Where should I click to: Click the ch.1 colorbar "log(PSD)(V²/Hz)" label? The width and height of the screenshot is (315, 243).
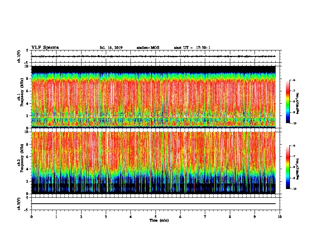point(298,104)
